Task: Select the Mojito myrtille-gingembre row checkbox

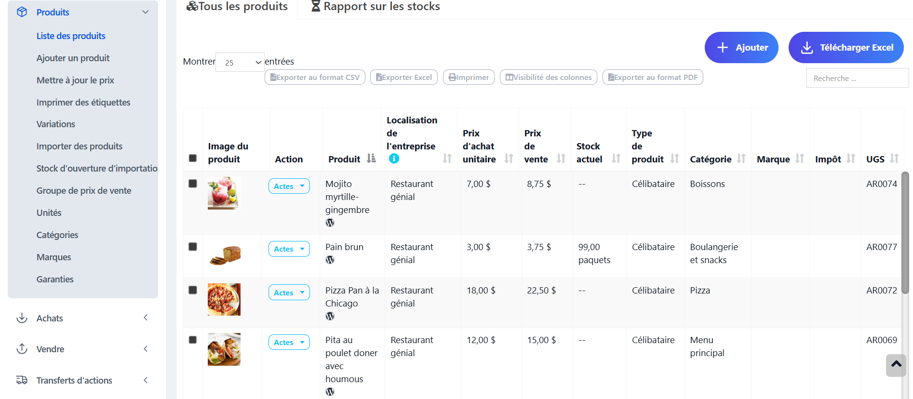Action: coord(193,184)
